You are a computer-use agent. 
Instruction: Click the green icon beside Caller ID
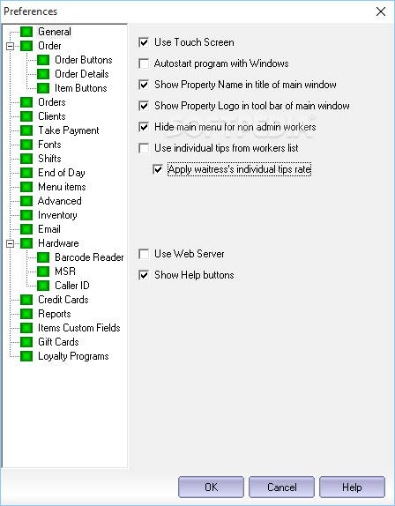tap(43, 286)
